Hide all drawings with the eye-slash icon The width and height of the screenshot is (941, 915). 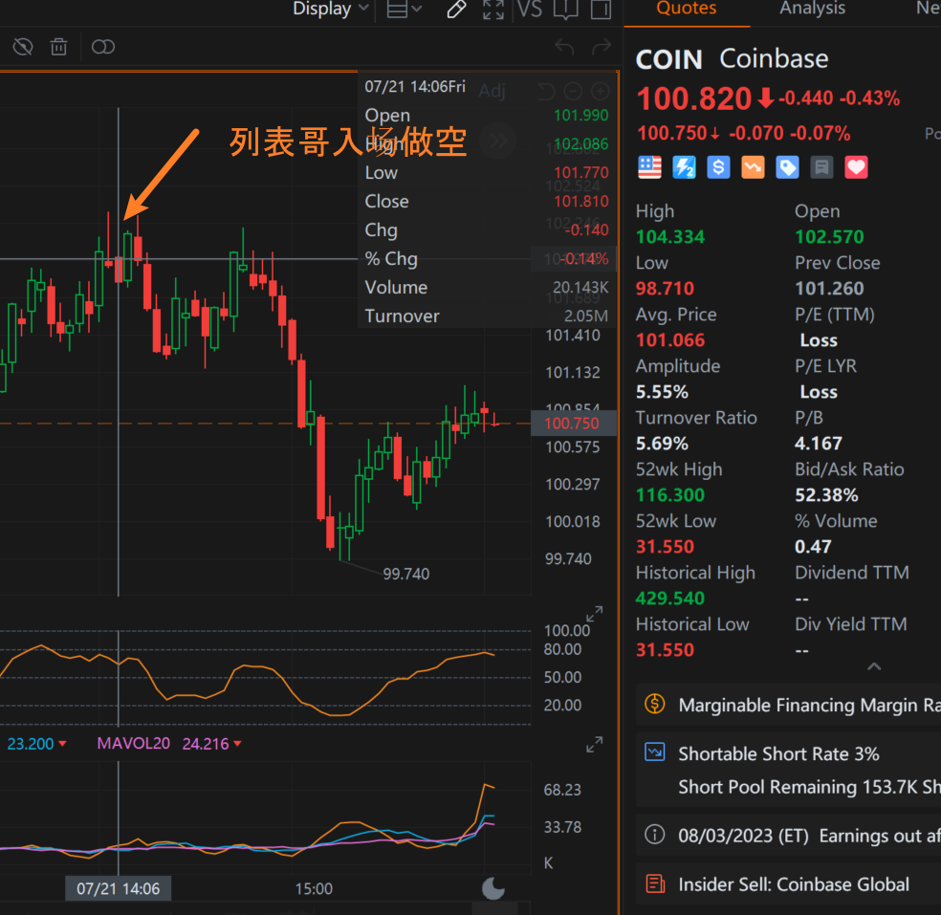[x=23, y=47]
